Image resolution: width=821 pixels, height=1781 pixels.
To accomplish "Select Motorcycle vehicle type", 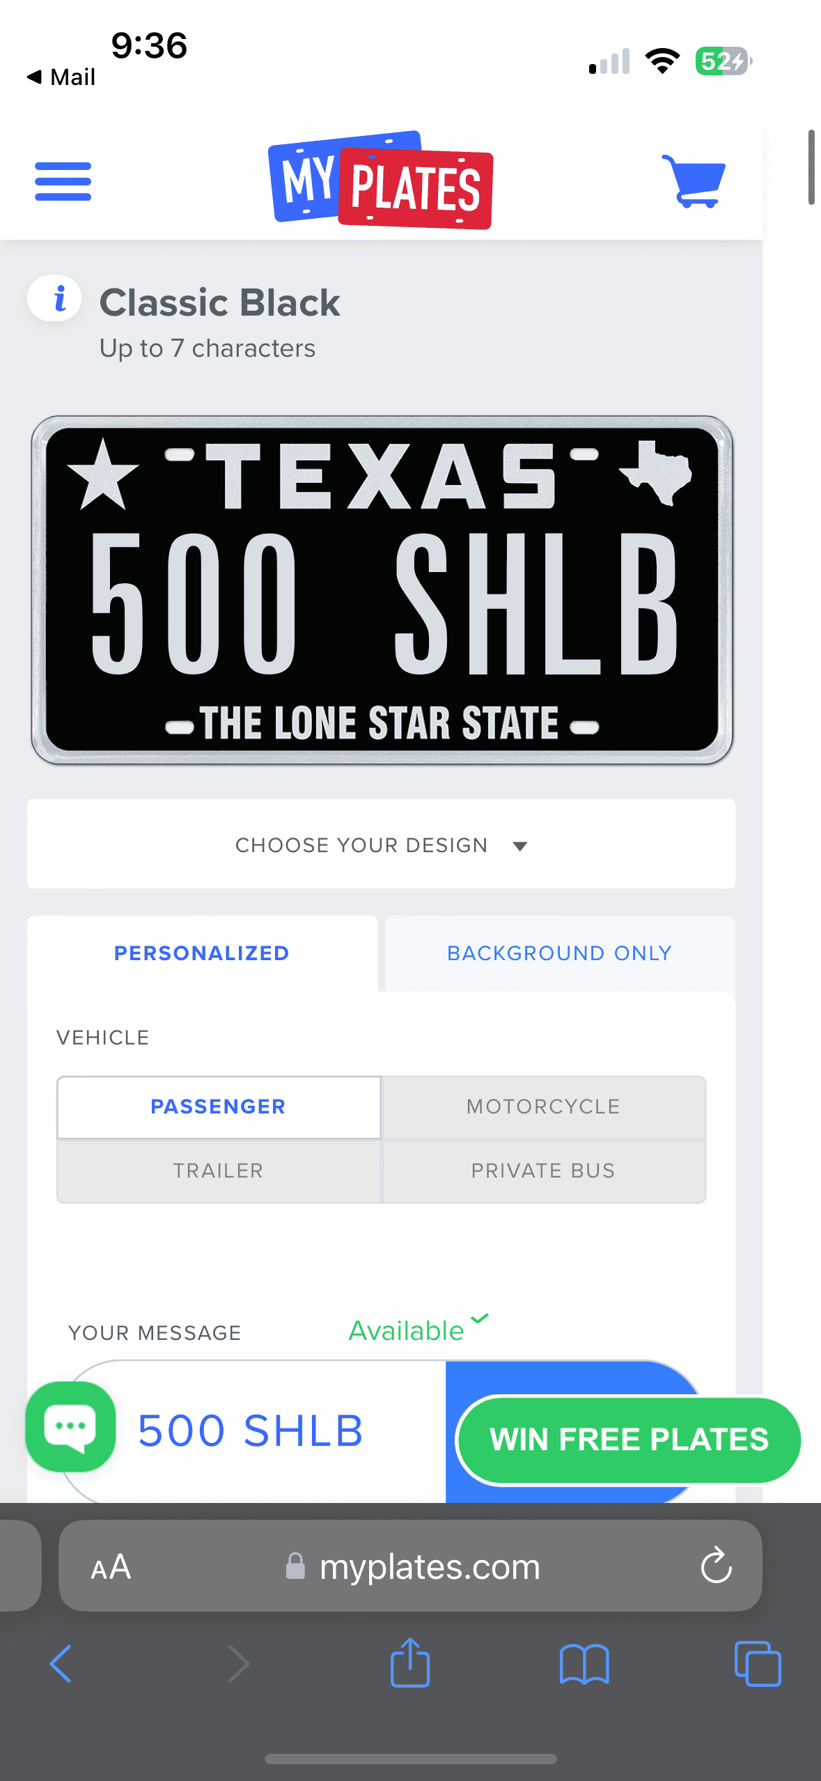I will (544, 1107).
